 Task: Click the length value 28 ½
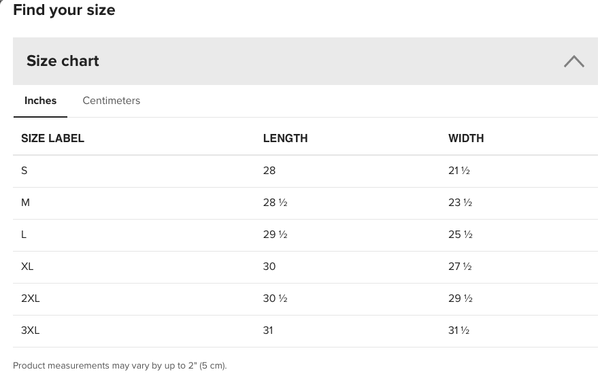pyautogui.click(x=275, y=203)
